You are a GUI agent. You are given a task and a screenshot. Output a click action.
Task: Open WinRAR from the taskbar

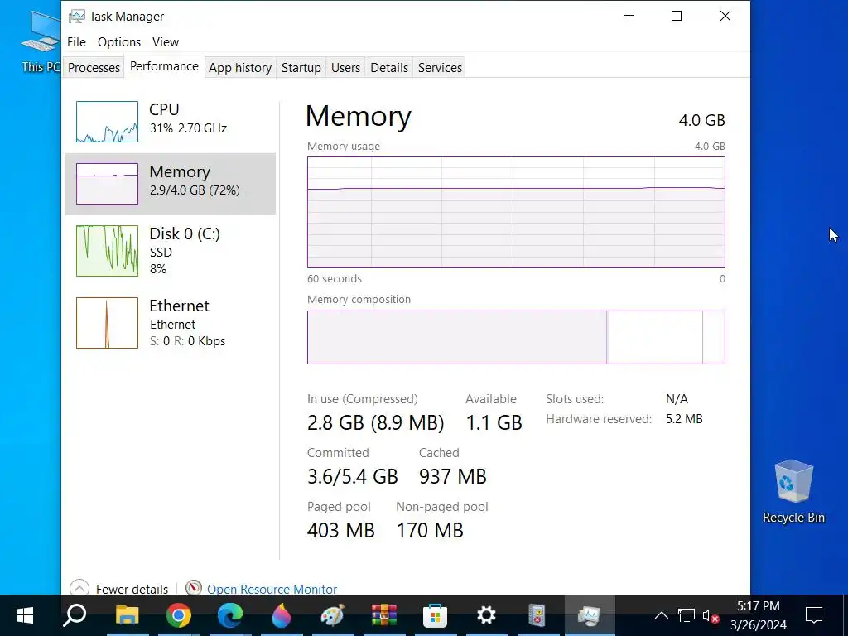tap(383, 615)
